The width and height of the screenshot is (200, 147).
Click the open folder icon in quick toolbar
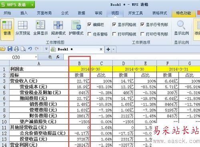(3, 49)
